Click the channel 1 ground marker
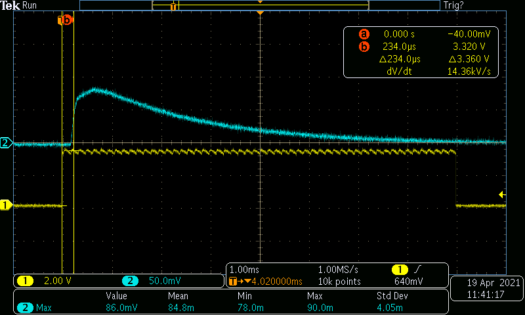Viewport: 525px width, 315px height. click(x=6, y=205)
